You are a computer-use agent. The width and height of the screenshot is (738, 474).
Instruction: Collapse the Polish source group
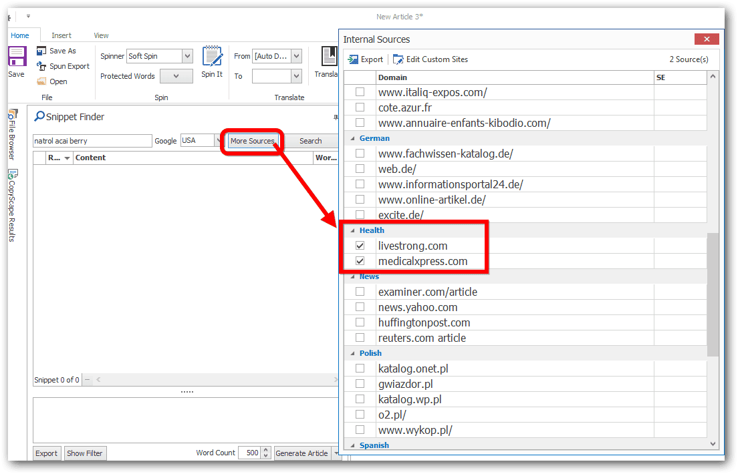352,353
